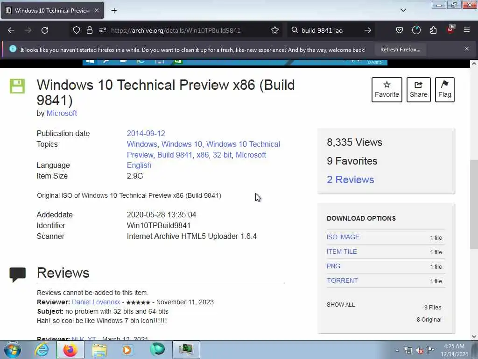Click the identifier value Win10TPBuild9841
Viewport: 478px width, 359px height.
pyautogui.click(x=159, y=226)
